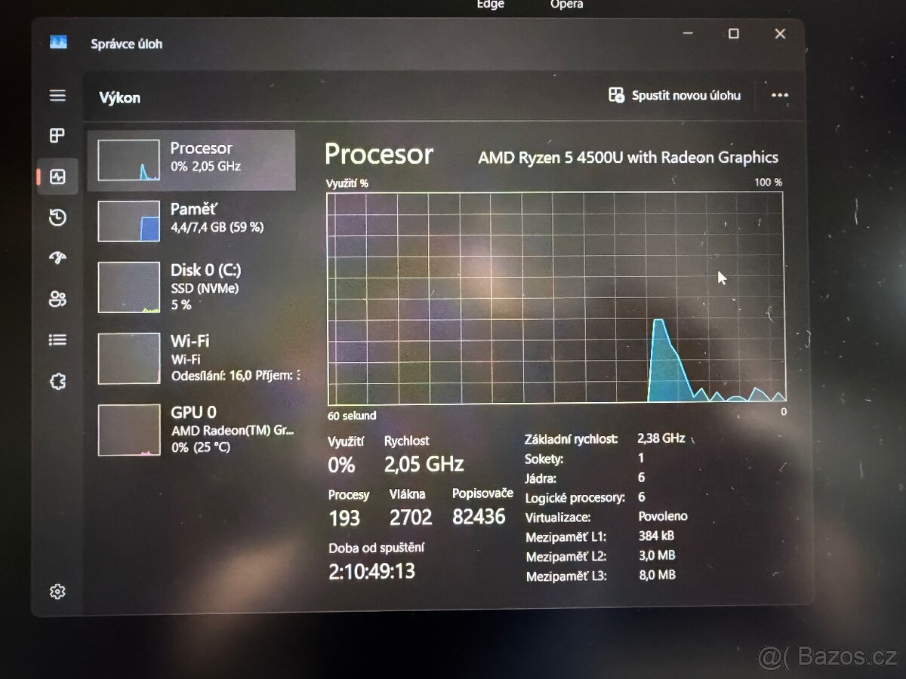This screenshot has width=906, height=679.
Task: Click Spustit novou úlohu button
Action: point(674,96)
